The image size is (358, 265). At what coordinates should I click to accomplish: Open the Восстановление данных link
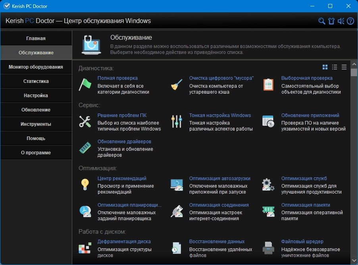217,242
